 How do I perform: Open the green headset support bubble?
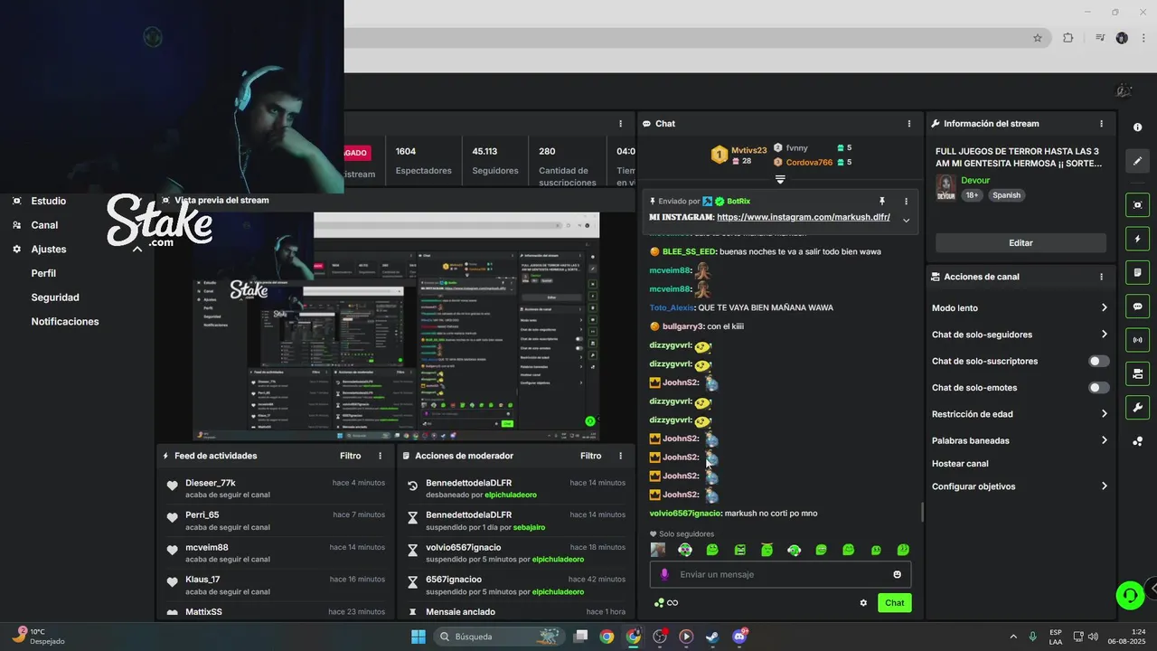[1129, 595]
